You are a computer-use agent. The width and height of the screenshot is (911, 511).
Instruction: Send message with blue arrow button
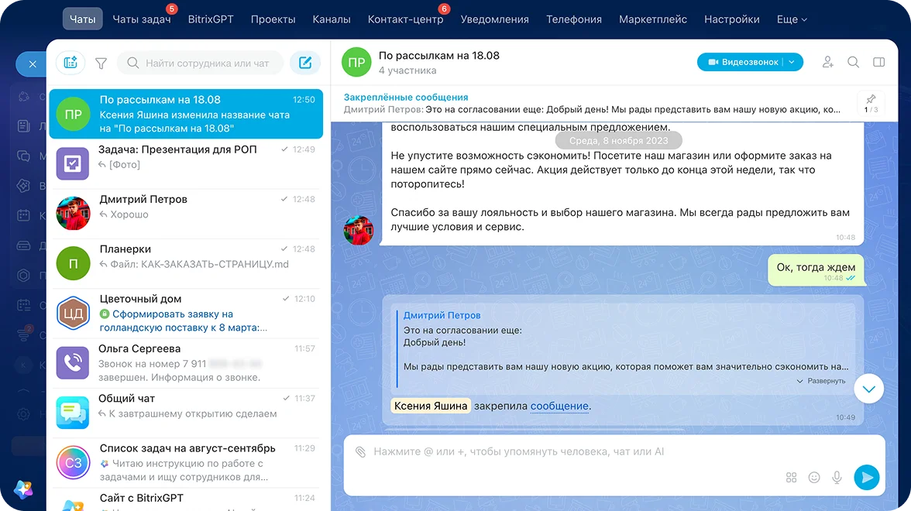tap(866, 477)
